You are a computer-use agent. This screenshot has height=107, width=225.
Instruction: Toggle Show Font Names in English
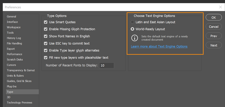tap(46, 36)
